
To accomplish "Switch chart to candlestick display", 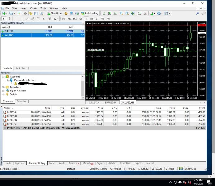I will point(109,13).
